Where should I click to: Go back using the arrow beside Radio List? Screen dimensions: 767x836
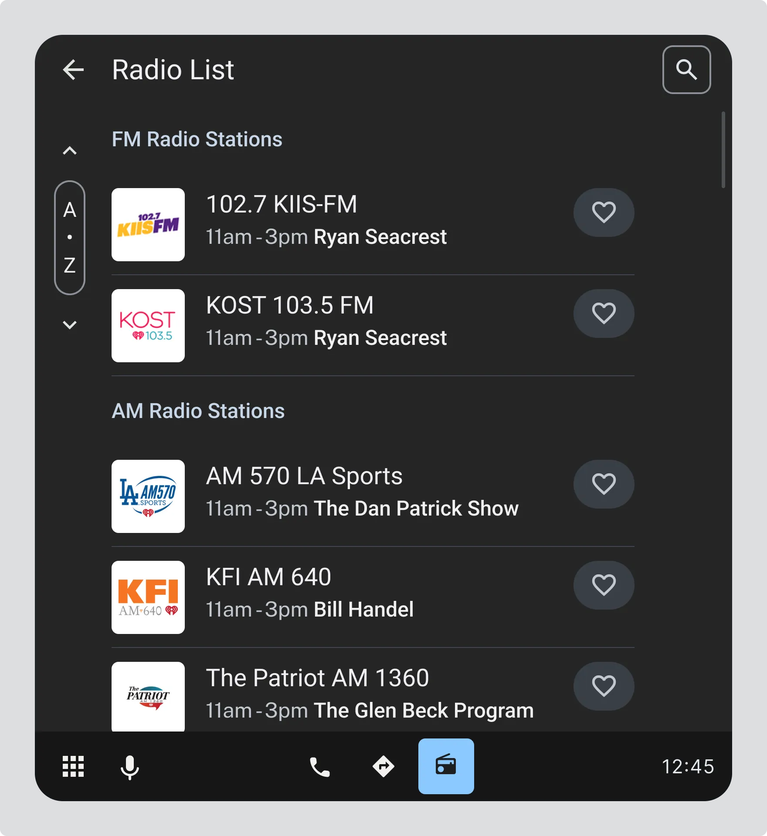[x=73, y=70]
